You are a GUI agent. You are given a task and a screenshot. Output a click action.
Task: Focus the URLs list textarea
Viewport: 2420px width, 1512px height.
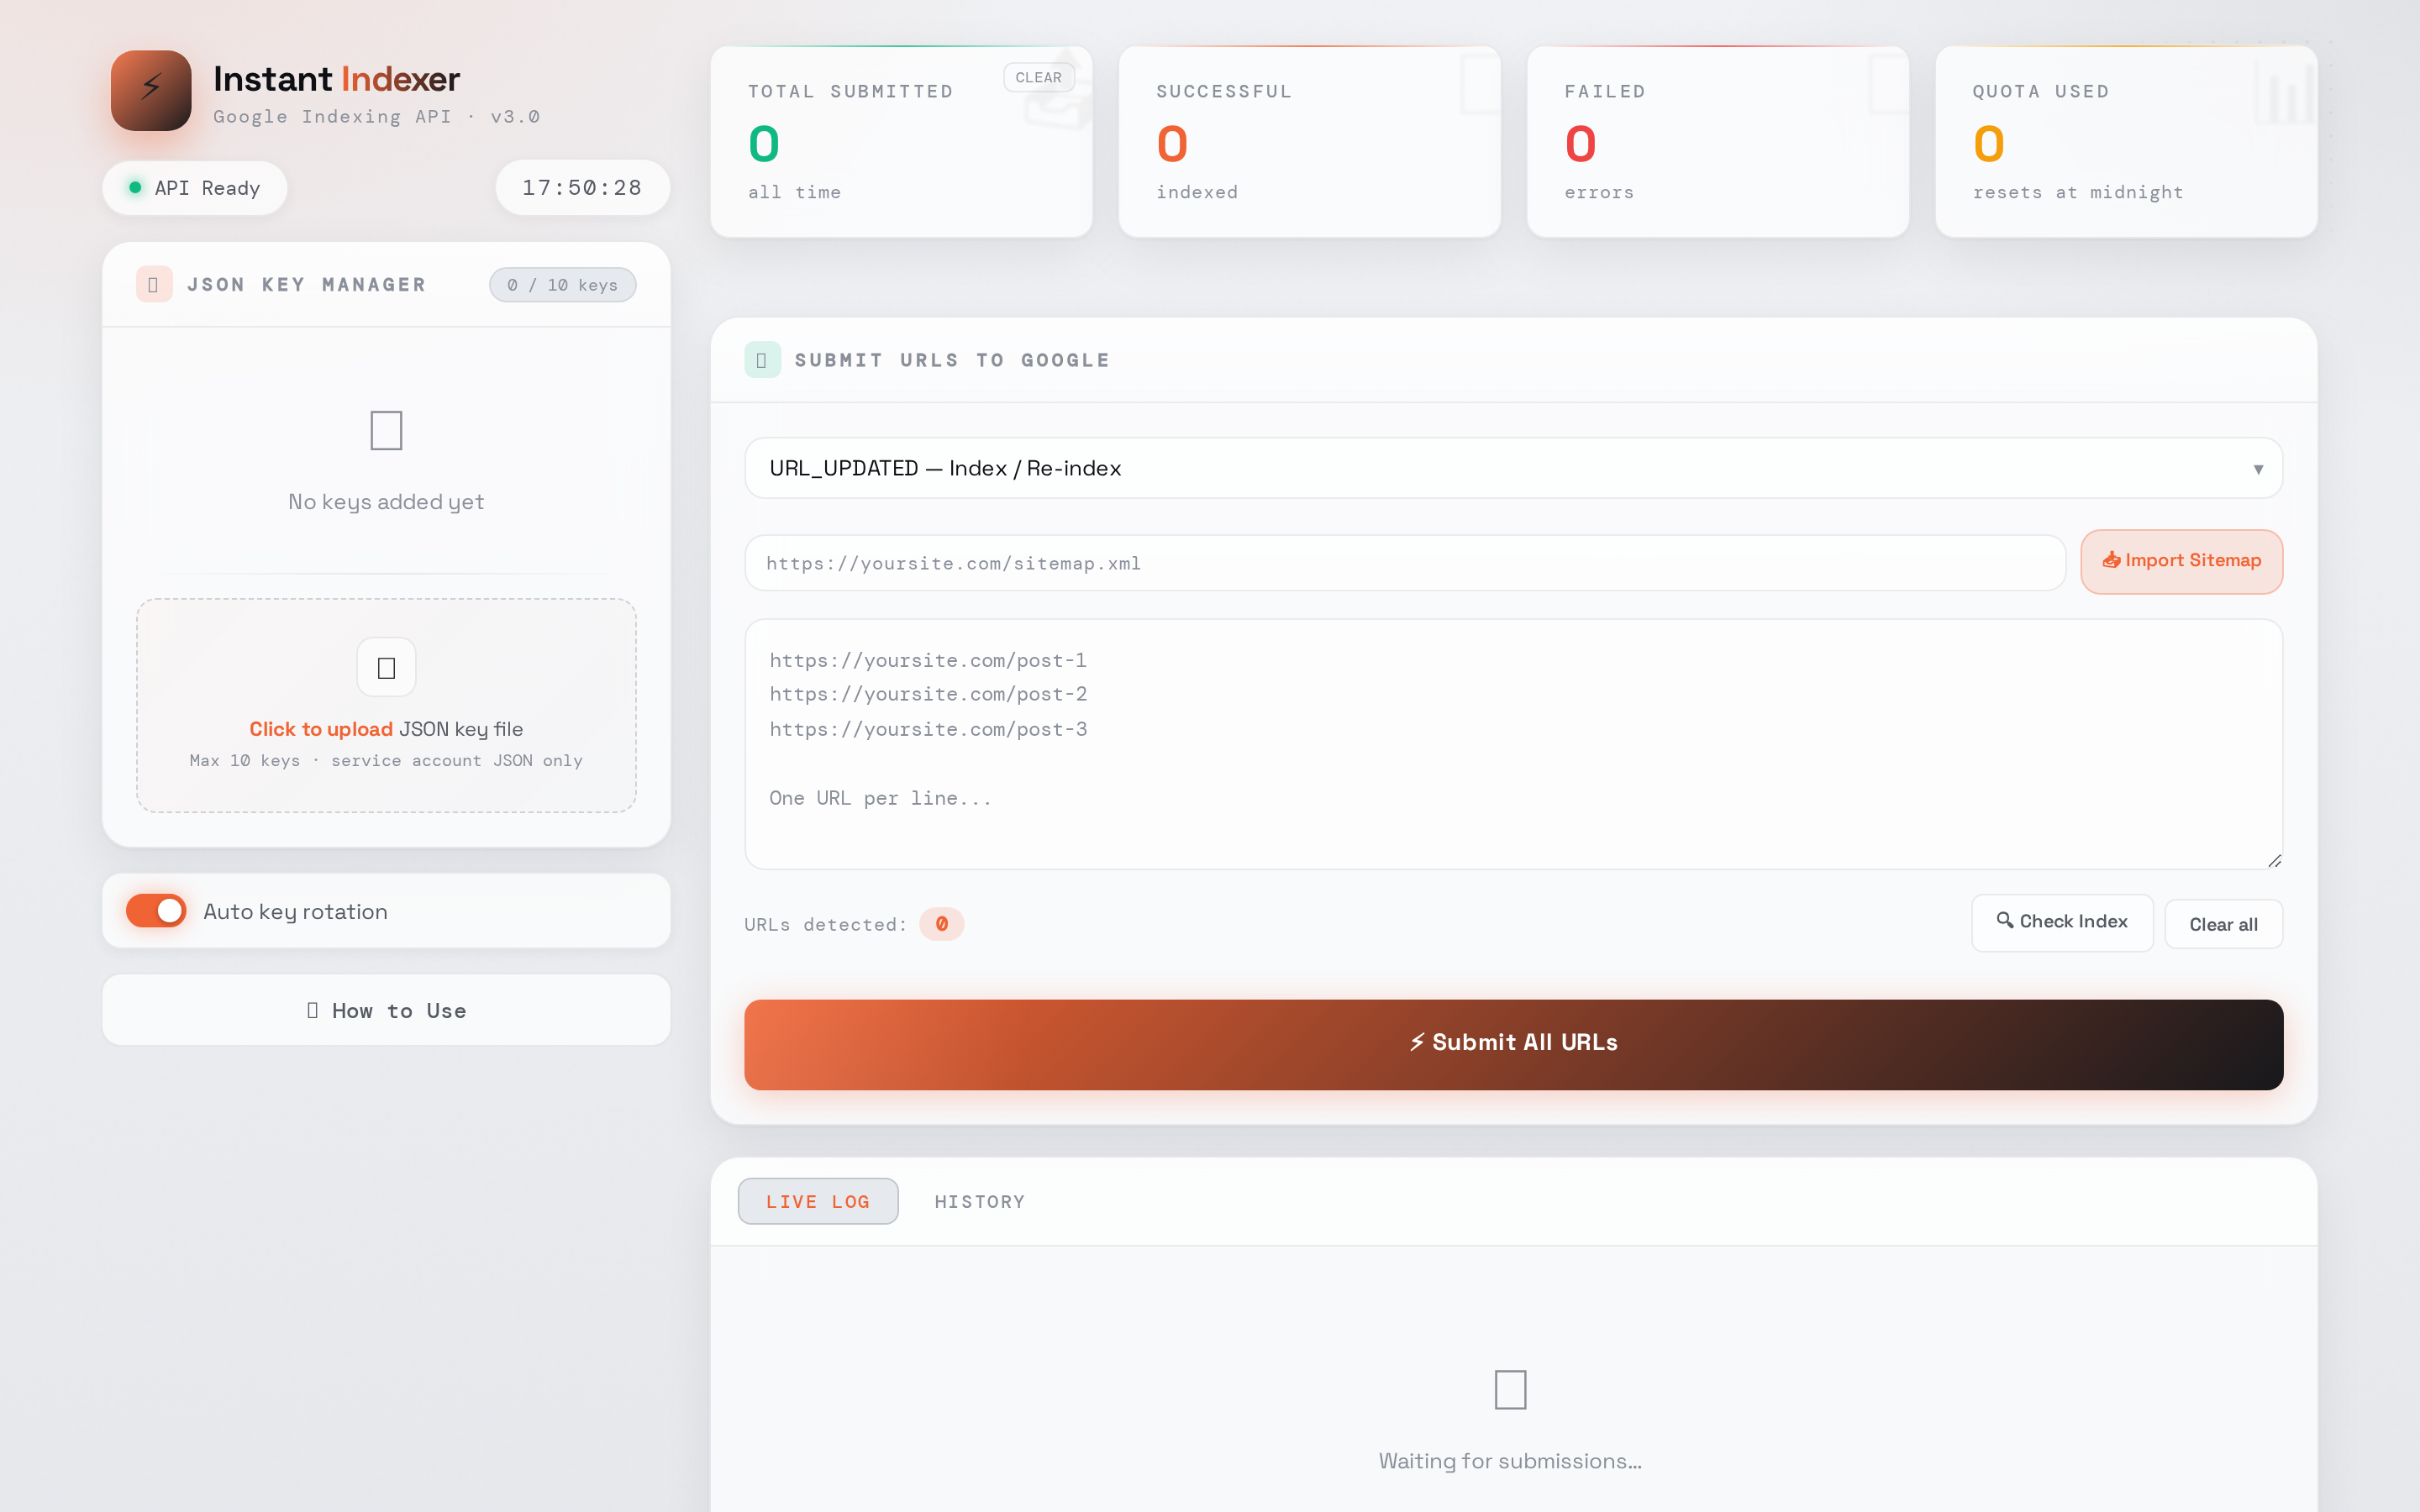(1513, 744)
